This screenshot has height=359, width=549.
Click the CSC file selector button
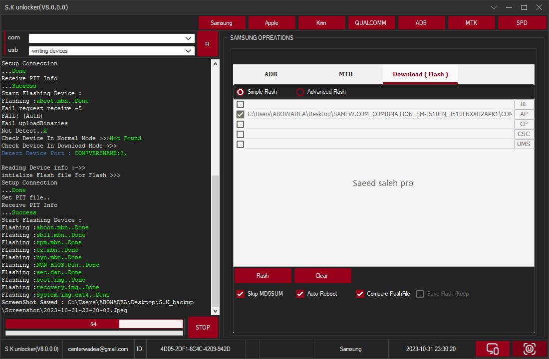click(524, 134)
